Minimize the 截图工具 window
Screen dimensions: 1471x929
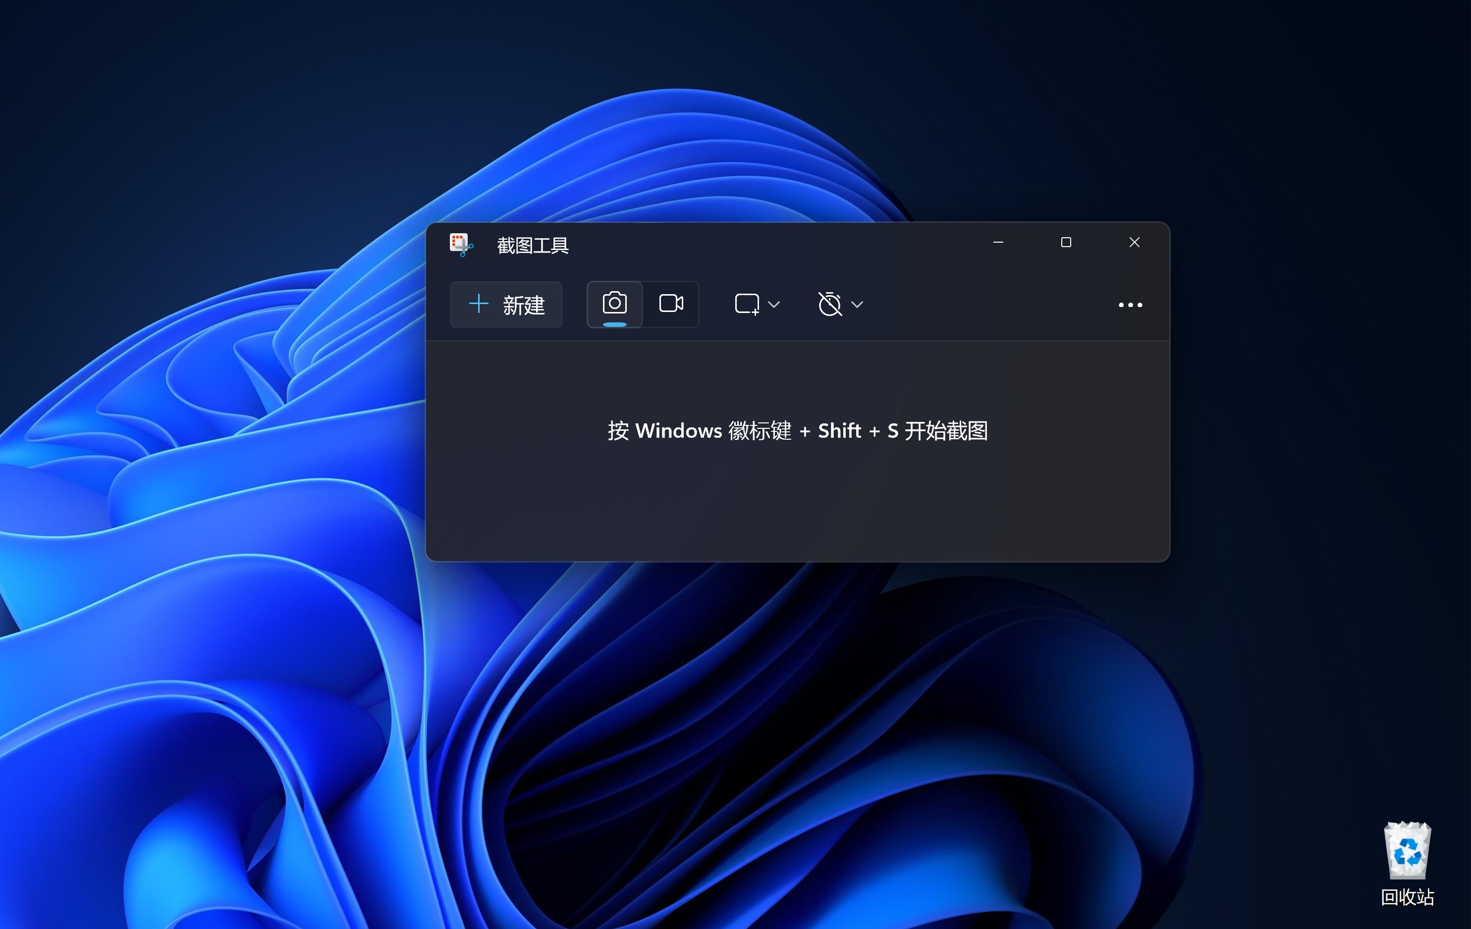pyautogui.click(x=998, y=242)
